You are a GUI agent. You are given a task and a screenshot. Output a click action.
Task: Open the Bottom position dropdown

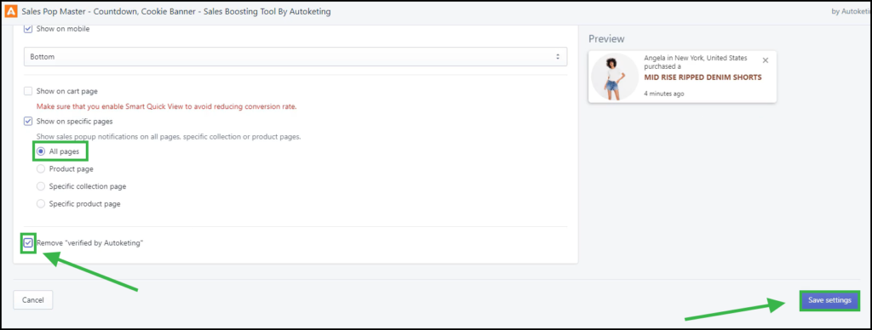[295, 57]
